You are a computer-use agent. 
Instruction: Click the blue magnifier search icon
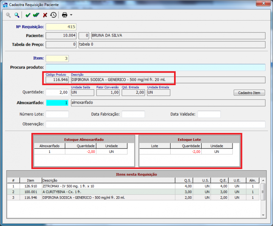pyautogui.click(x=17, y=15)
